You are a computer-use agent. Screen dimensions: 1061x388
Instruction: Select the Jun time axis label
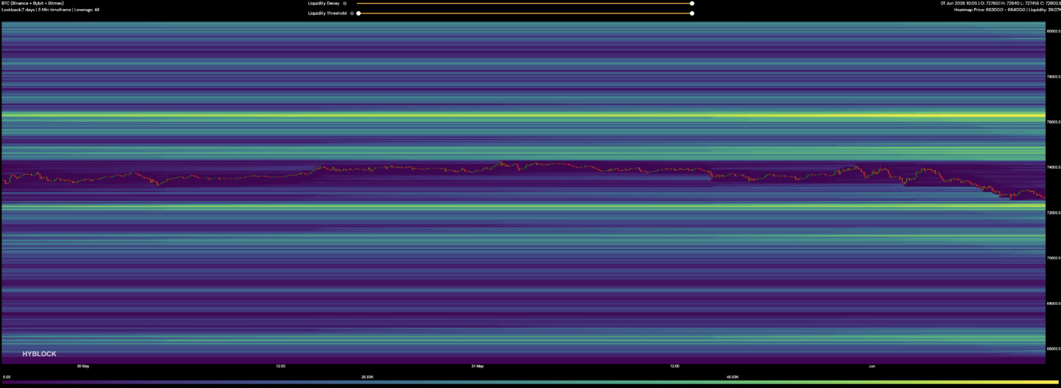872,366
